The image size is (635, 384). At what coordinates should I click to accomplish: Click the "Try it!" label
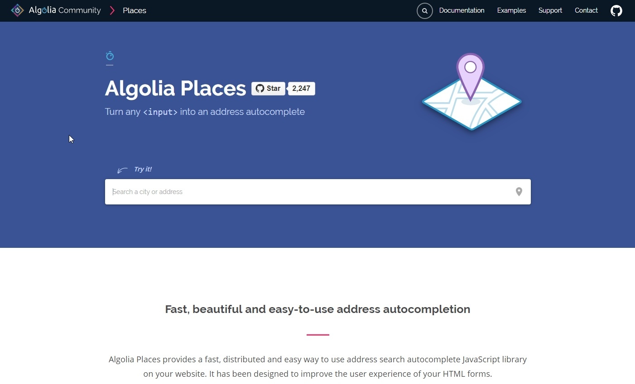coord(143,169)
